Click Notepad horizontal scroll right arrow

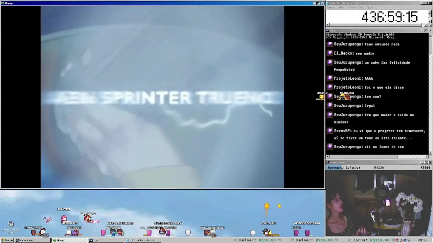click(426, 25)
